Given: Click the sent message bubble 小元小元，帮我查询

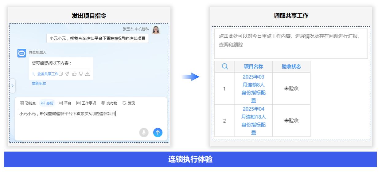Looking at the screenshot, I should click(98, 39).
